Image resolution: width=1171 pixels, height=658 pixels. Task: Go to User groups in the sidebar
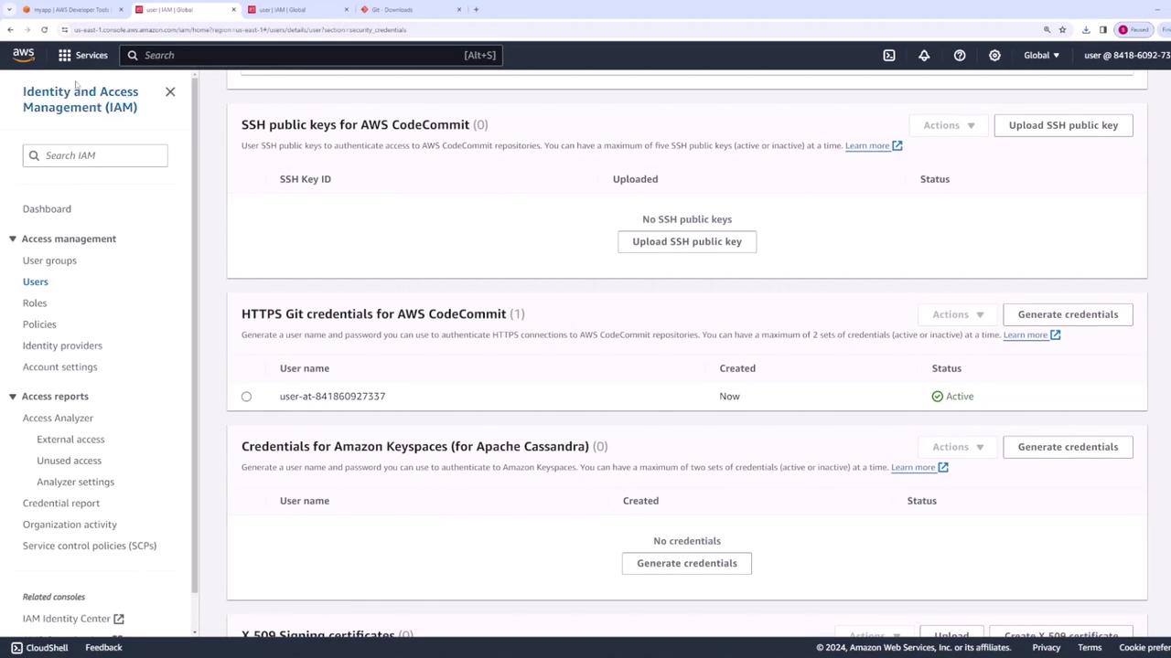click(49, 260)
